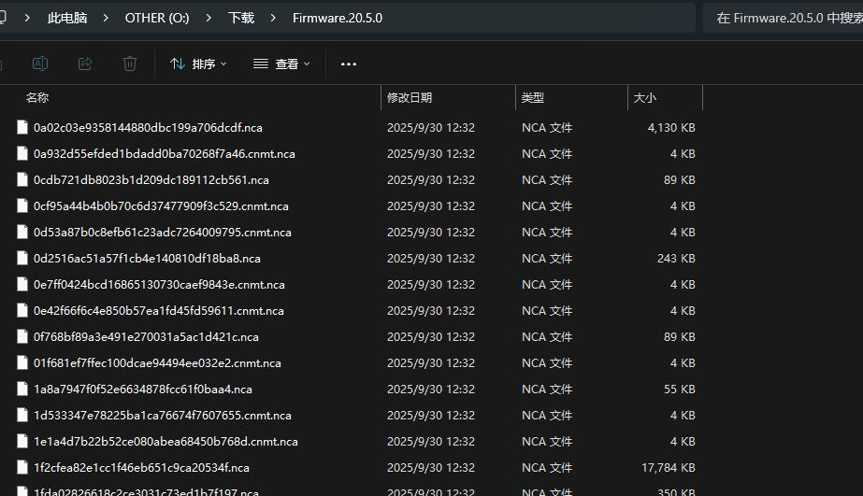This screenshot has width=863, height=496.
Task: Click the Delete trash can icon
Action: (x=130, y=64)
